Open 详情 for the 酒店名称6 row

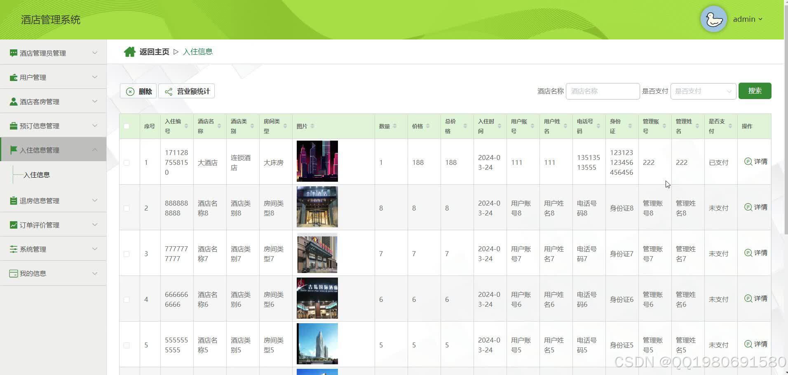click(756, 299)
